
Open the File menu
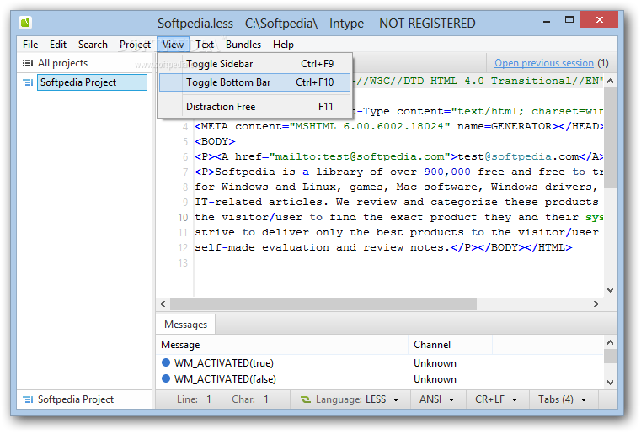30,45
